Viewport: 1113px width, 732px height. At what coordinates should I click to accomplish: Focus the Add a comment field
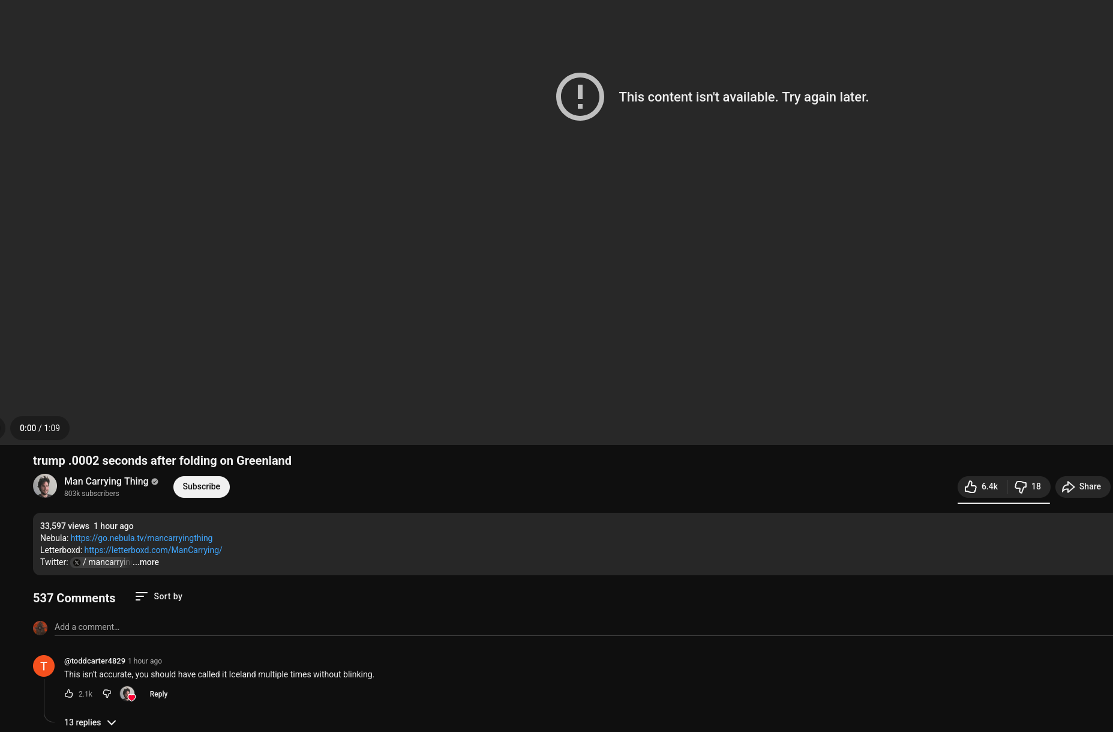(583, 627)
